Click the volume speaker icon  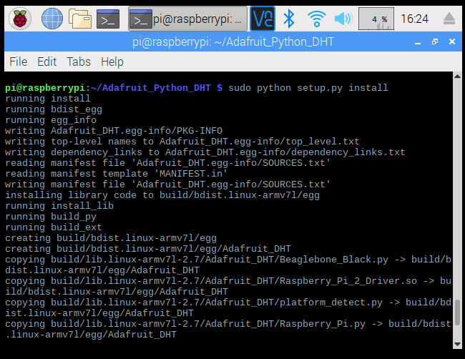pyautogui.click(x=343, y=19)
